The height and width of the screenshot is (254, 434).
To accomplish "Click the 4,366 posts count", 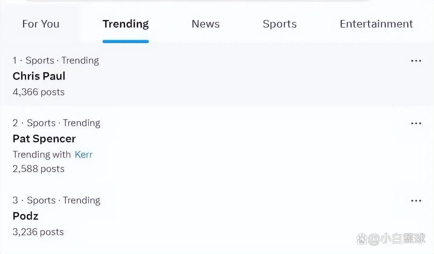I will tap(38, 92).
